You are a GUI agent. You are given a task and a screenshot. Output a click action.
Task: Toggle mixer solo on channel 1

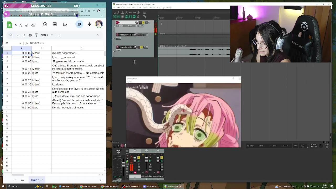coord(139,157)
